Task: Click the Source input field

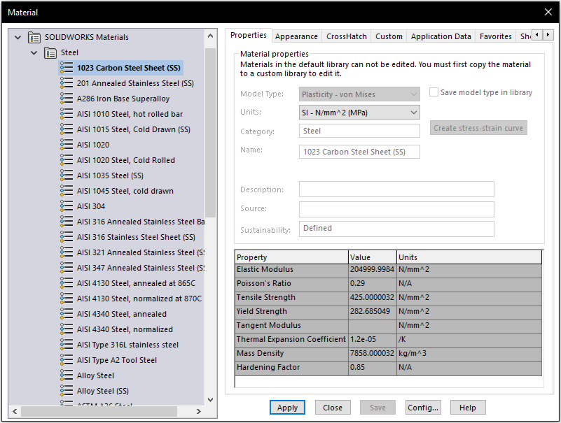Action: pyautogui.click(x=396, y=209)
